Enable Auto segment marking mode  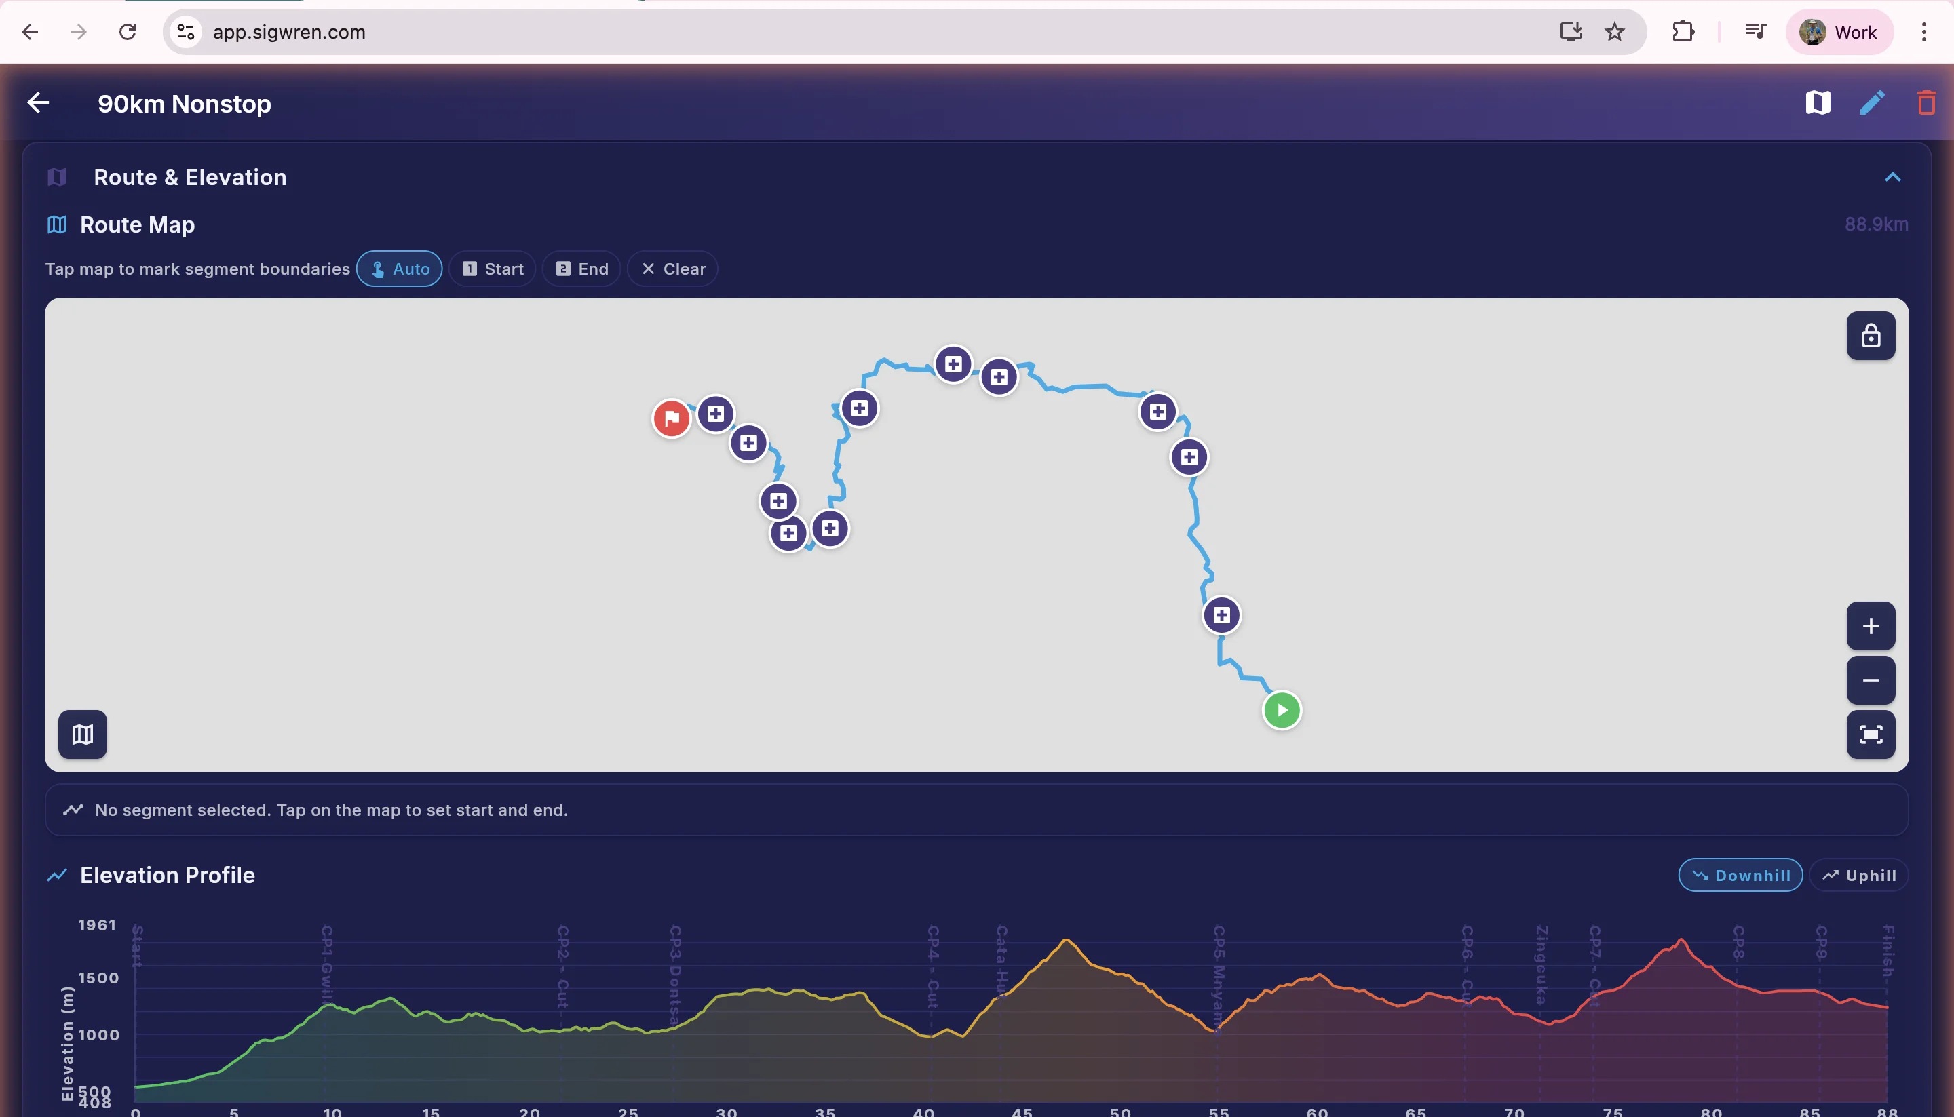(399, 269)
